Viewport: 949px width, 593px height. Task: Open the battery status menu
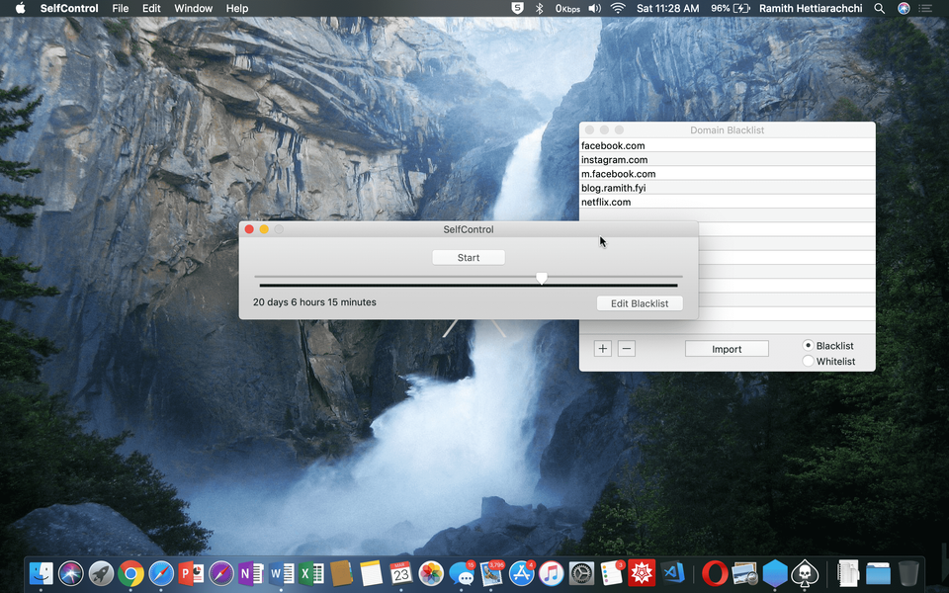(741, 8)
